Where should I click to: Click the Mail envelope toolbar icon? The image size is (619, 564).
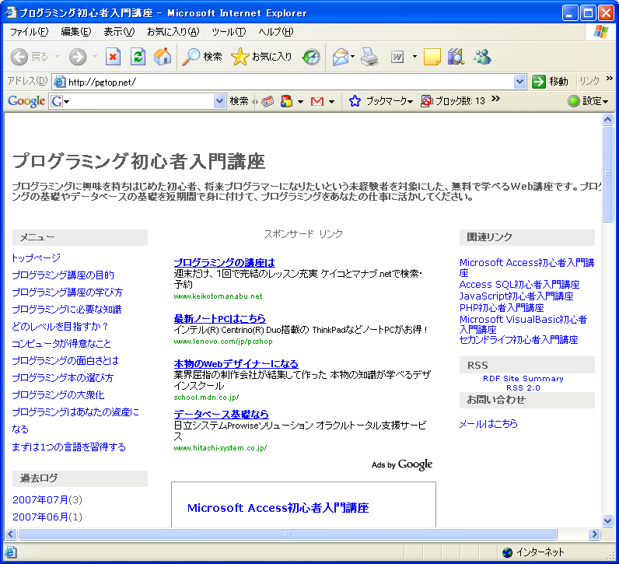[341, 57]
